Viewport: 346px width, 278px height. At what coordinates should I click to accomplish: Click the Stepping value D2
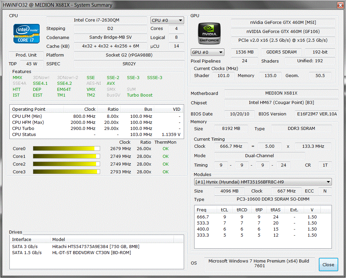110,29
